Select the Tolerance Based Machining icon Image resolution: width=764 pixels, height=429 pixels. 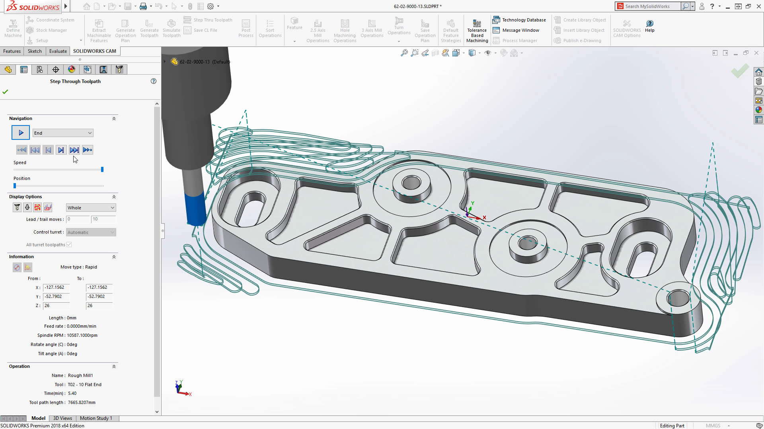pyautogui.click(x=476, y=30)
